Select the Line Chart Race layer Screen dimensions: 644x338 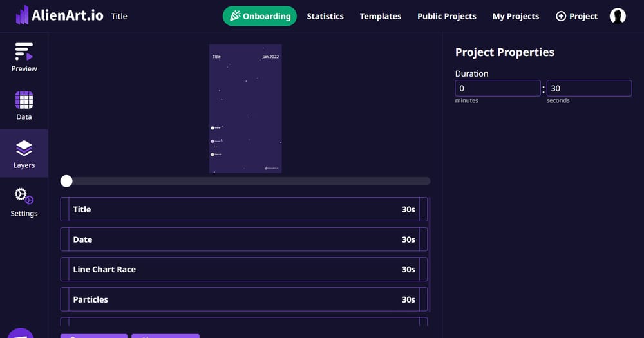(x=243, y=269)
